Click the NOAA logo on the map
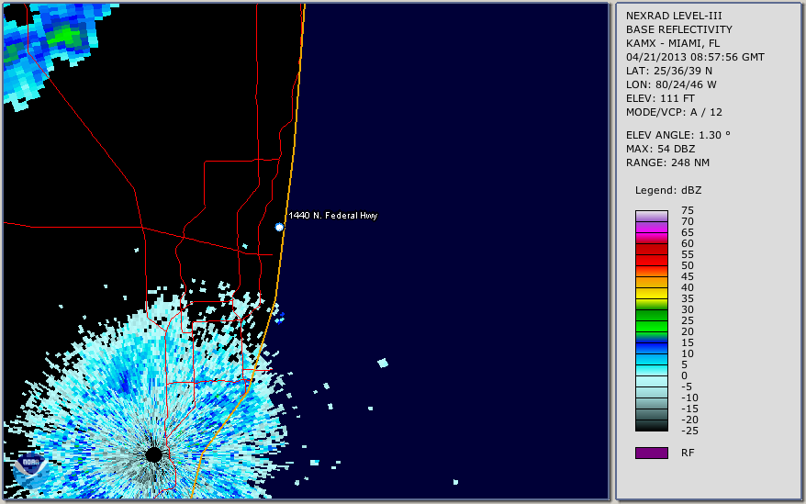 31,470
